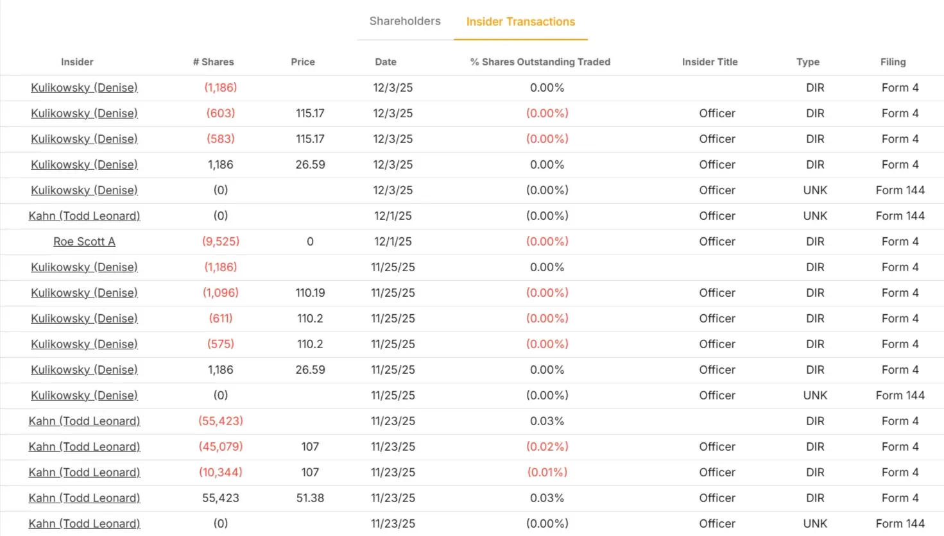Open Kulikowsky (Denise) link in the (611) shares row

click(84, 319)
